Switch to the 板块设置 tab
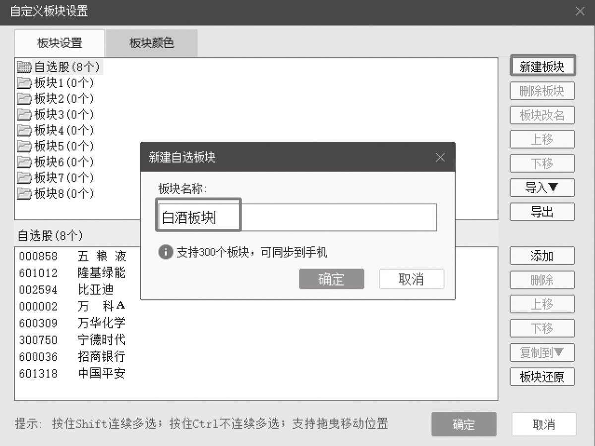The height and width of the screenshot is (446, 595). (x=59, y=43)
